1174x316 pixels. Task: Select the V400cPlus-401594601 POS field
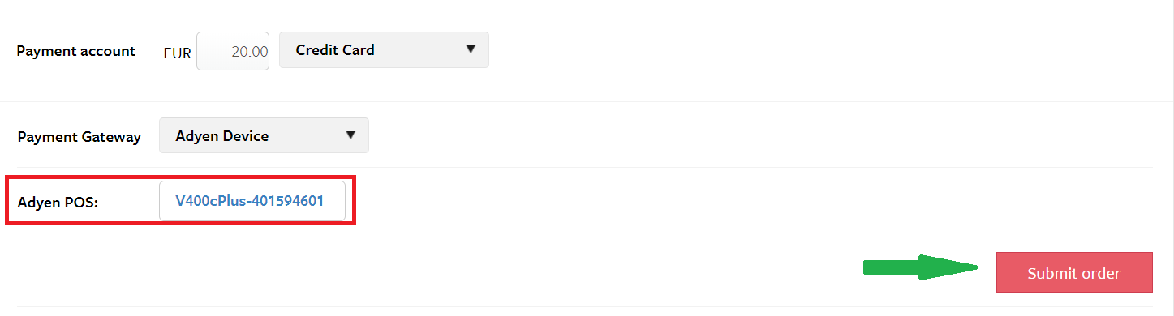click(252, 201)
